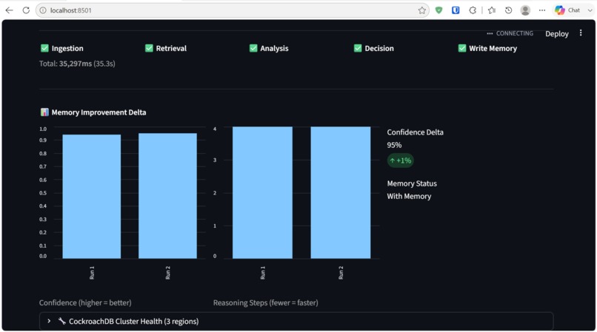Open Copilot Chat in the browser
Viewport: 597px width, 332px height.
tap(567, 10)
